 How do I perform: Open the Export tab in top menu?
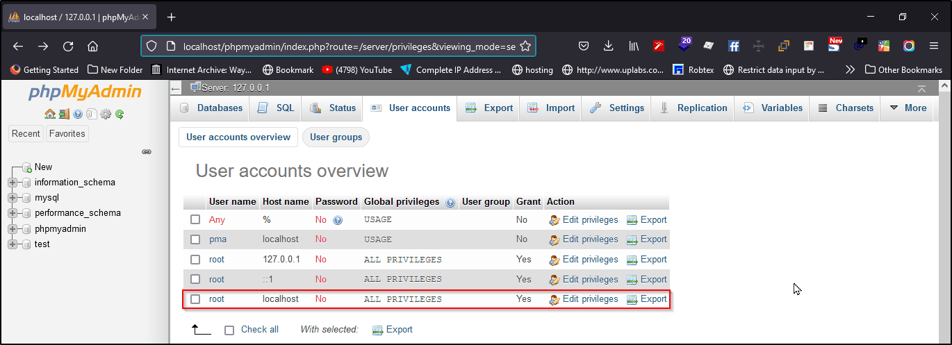click(489, 108)
